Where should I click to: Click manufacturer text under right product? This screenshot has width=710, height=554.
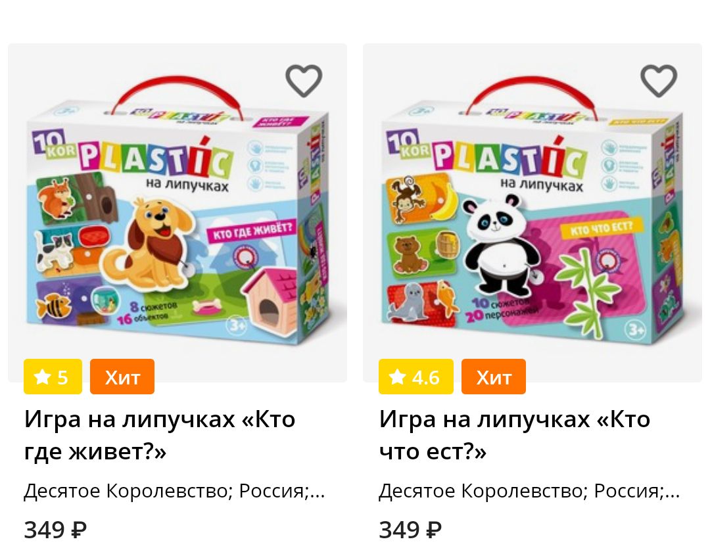[529, 491]
